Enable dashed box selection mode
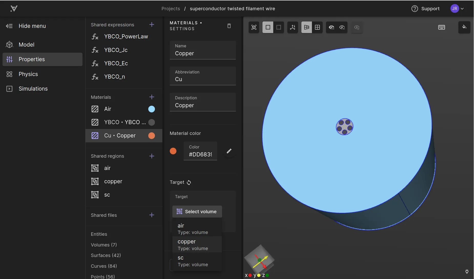 [x=279, y=27]
